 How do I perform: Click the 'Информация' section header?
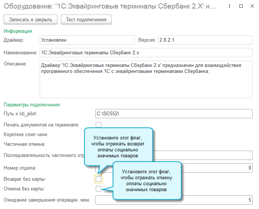coord(18,31)
